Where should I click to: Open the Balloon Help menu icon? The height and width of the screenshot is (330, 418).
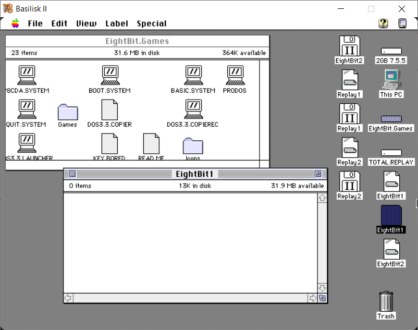coord(383,23)
